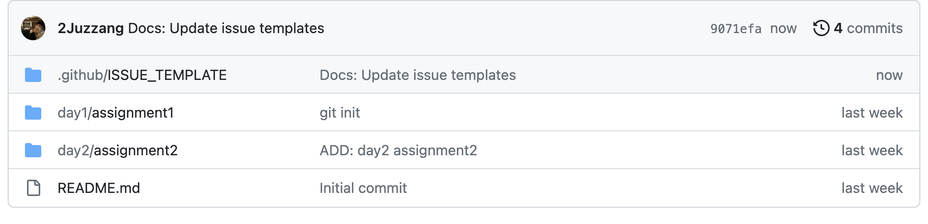Open 'ADD: day2 assignment2' commit message
The height and width of the screenshot is (224, 928).
tap(398, 150)
